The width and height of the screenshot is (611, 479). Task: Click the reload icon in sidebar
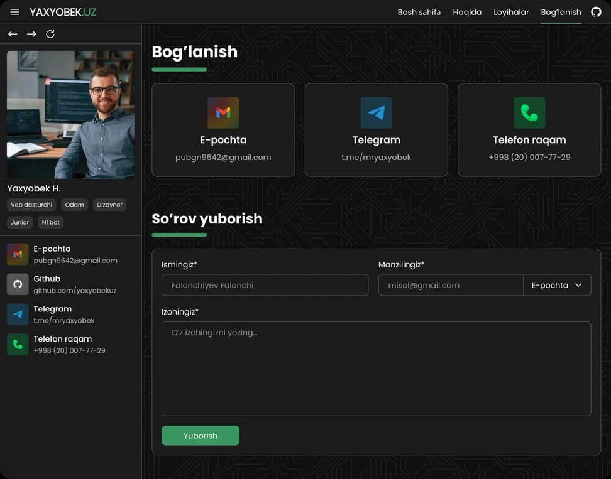(x=50, y=35)
